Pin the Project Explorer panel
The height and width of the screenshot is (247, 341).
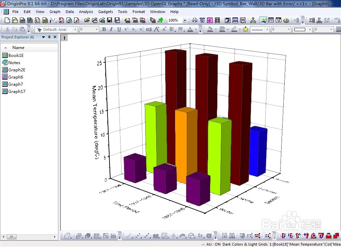(49, 37)
